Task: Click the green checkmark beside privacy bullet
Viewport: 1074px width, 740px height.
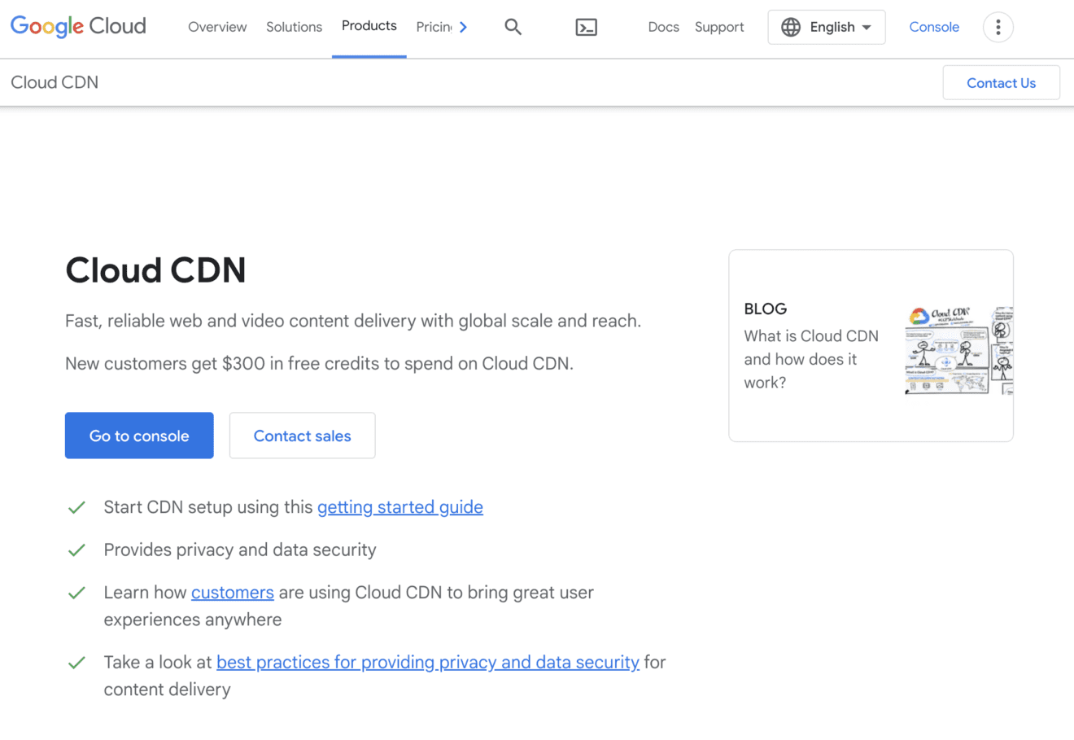Action: [76, 550]
